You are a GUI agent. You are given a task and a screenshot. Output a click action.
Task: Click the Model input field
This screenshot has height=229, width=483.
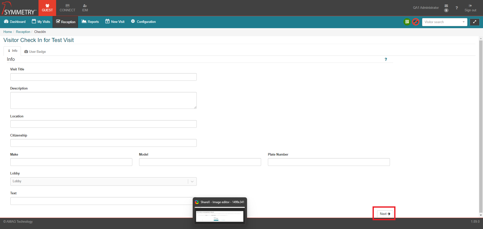(x=200, y=162)
